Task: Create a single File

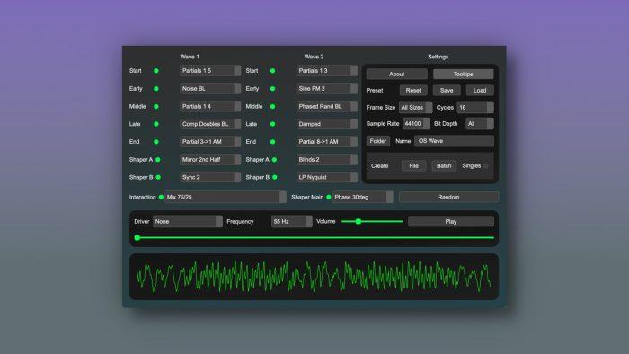Action: [414, 166]
